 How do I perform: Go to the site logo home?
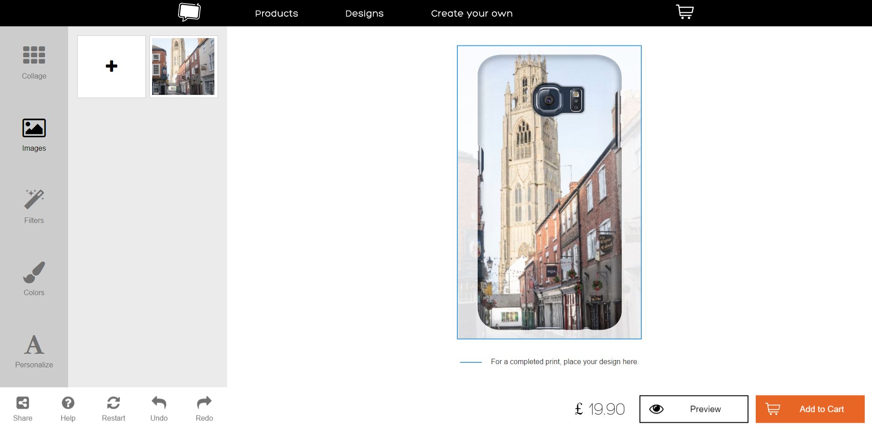click(189, 12)
